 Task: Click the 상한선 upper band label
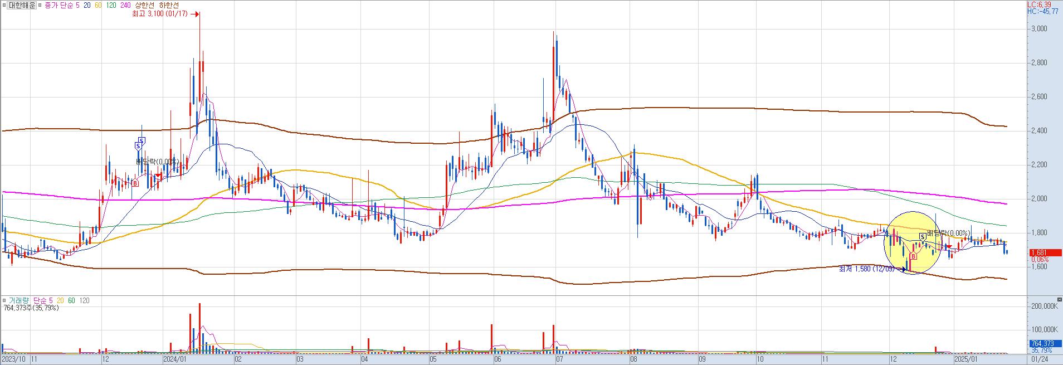[146, 5]
